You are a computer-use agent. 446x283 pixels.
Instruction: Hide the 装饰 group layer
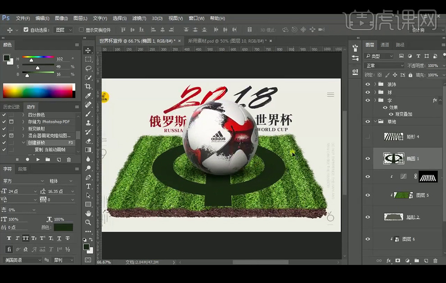coord(368,84)
